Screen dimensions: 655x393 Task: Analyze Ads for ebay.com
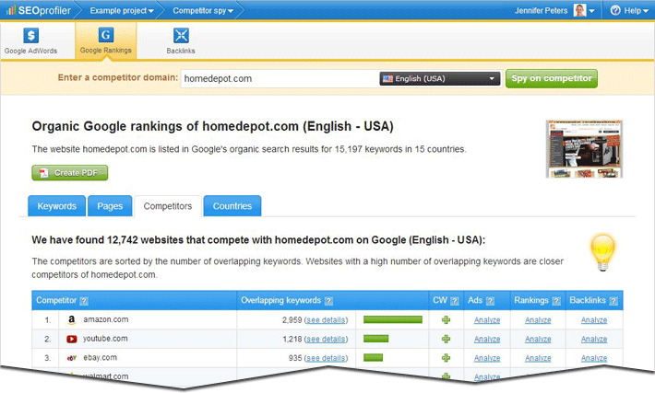pos(487,358)
